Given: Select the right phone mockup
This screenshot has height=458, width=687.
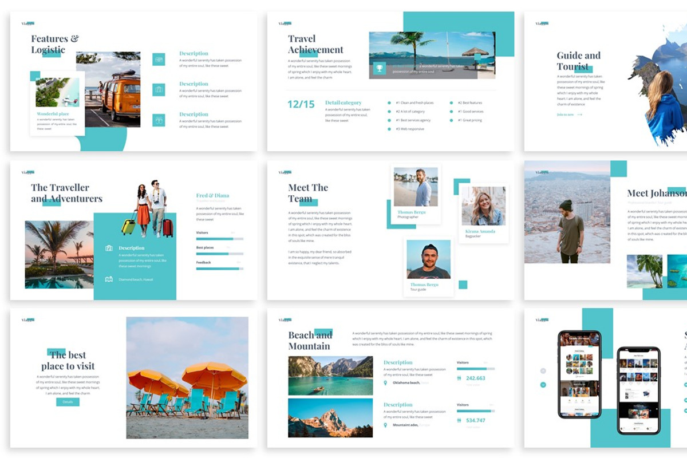Looking at the screenshot, I should coord(639,390).
